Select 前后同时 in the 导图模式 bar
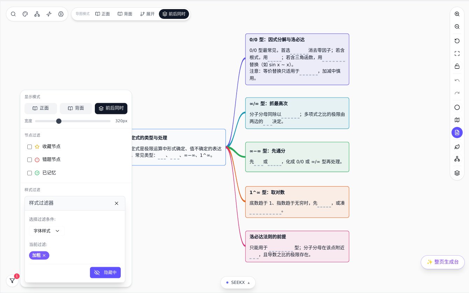 click(x=174, y=14)
